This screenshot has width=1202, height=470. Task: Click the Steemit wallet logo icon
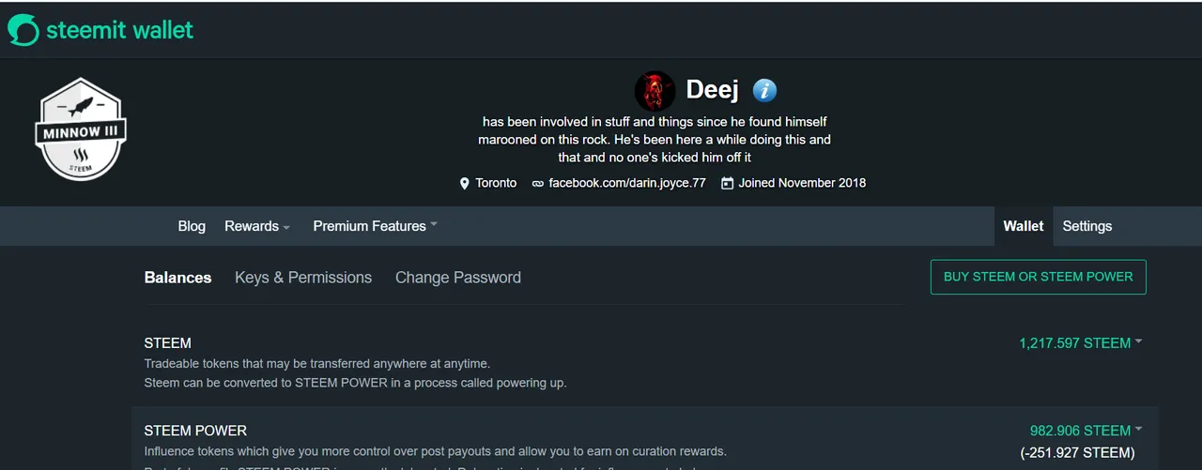[23, 30]
